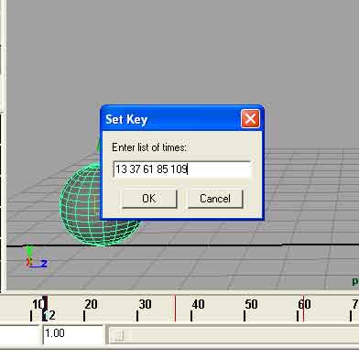359x359 pixels.
Task: Click the current time marker at frame 12
Action: tap(45, 309)
